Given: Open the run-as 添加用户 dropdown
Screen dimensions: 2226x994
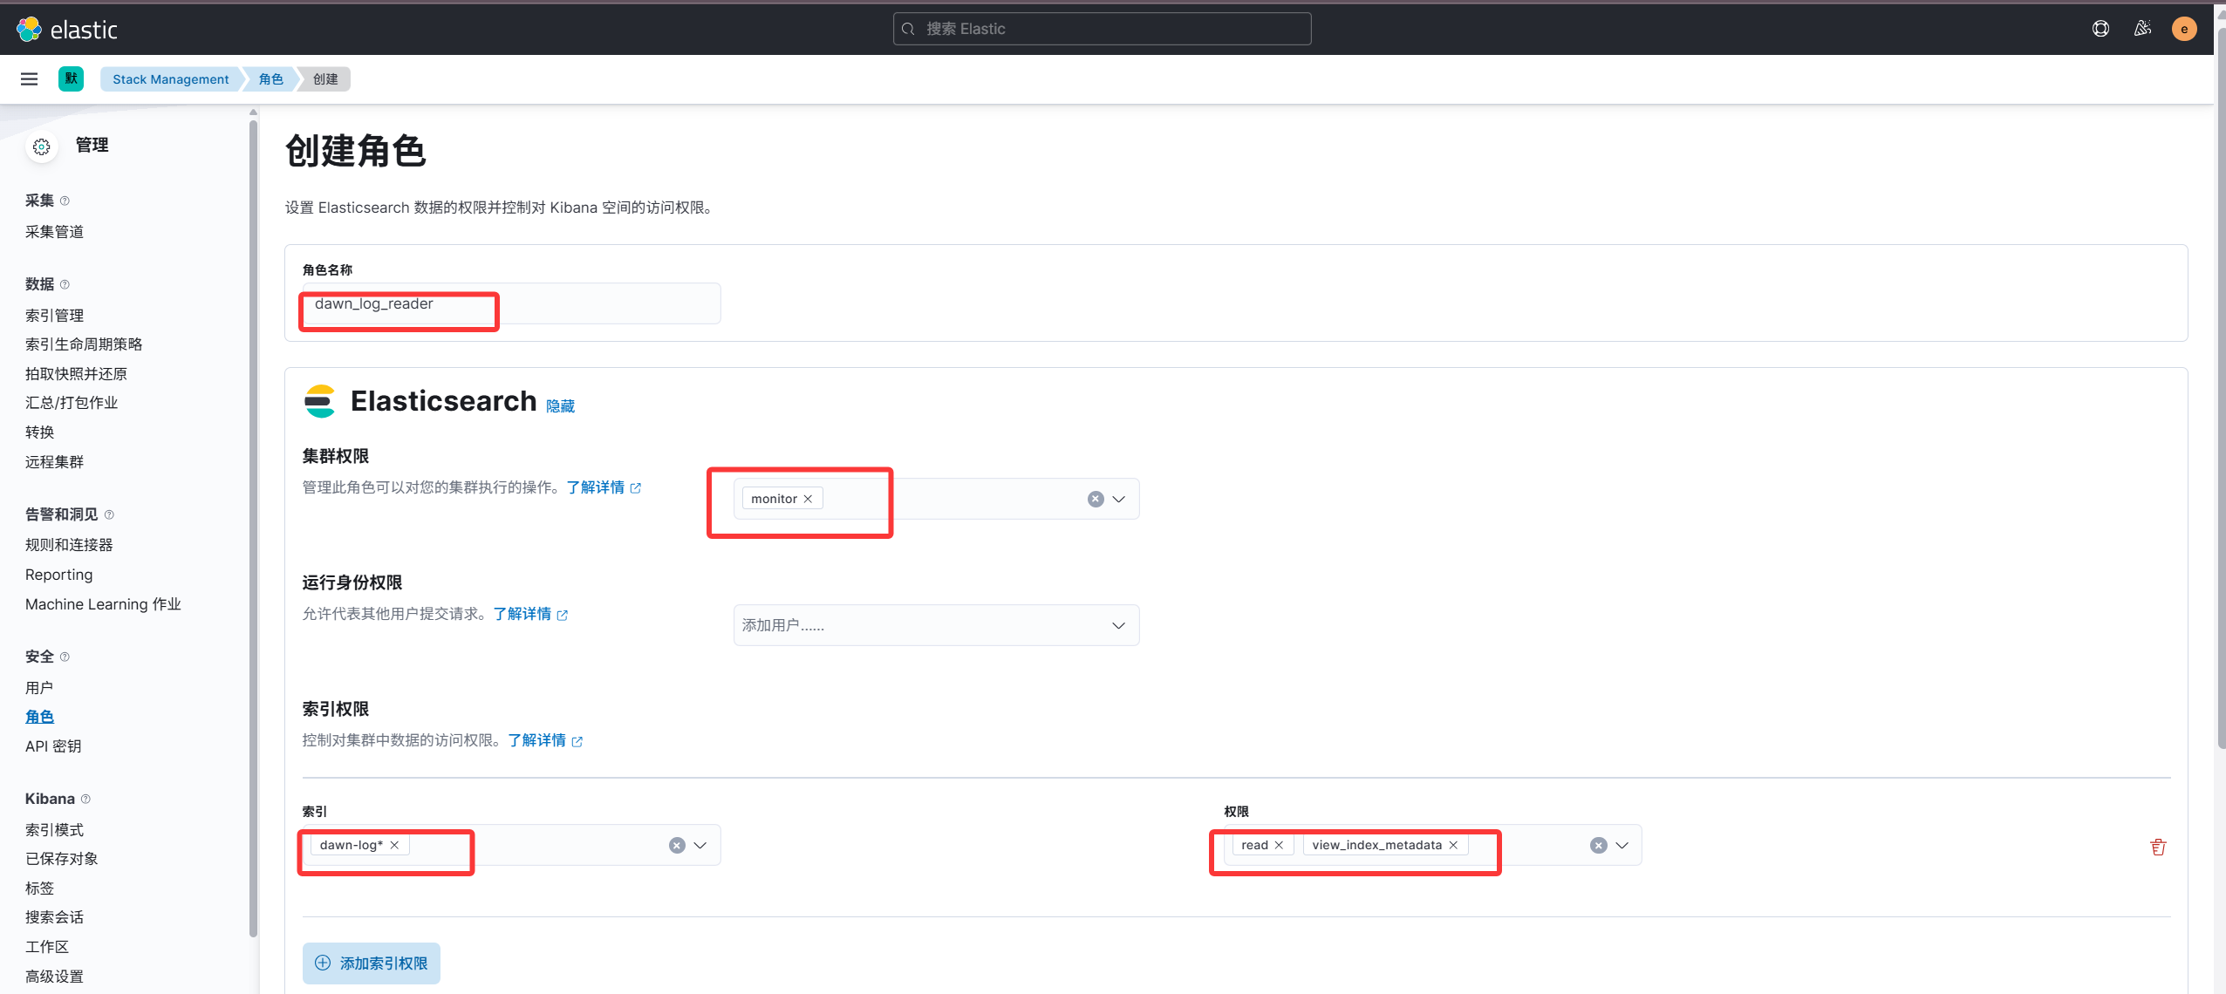Looking at the screenshot, I should pos(936,625).
